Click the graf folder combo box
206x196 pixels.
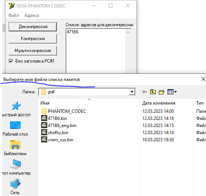click(x=87, y=92)
